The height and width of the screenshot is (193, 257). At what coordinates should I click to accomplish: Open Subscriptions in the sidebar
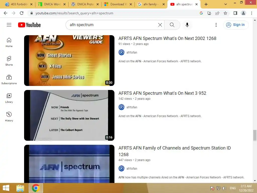point(9,80)
